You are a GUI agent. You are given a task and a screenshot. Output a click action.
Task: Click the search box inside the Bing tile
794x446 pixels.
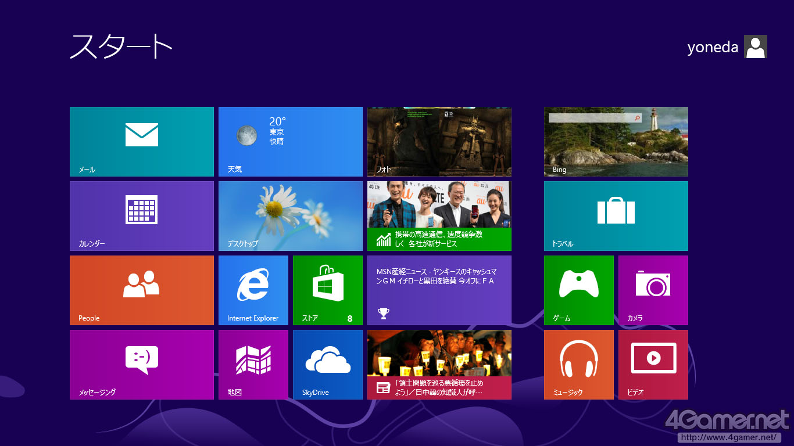pos(595,118)
